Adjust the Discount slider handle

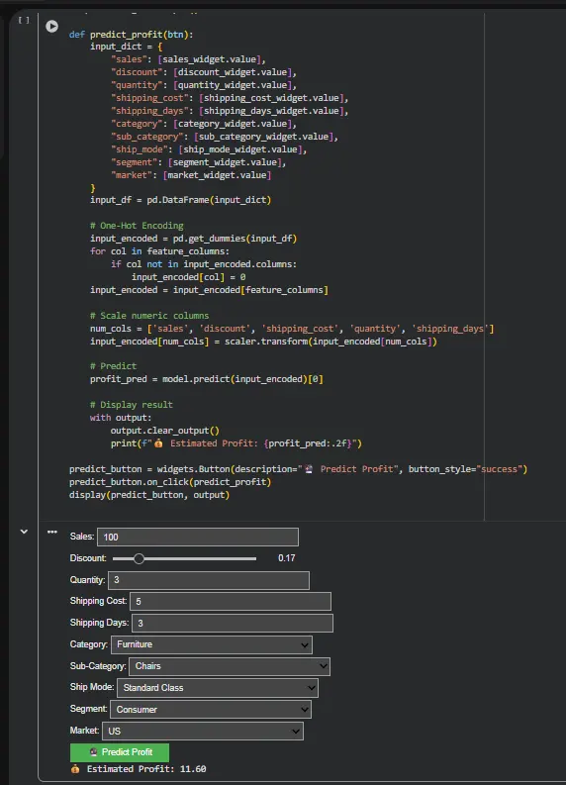[140, 558]
